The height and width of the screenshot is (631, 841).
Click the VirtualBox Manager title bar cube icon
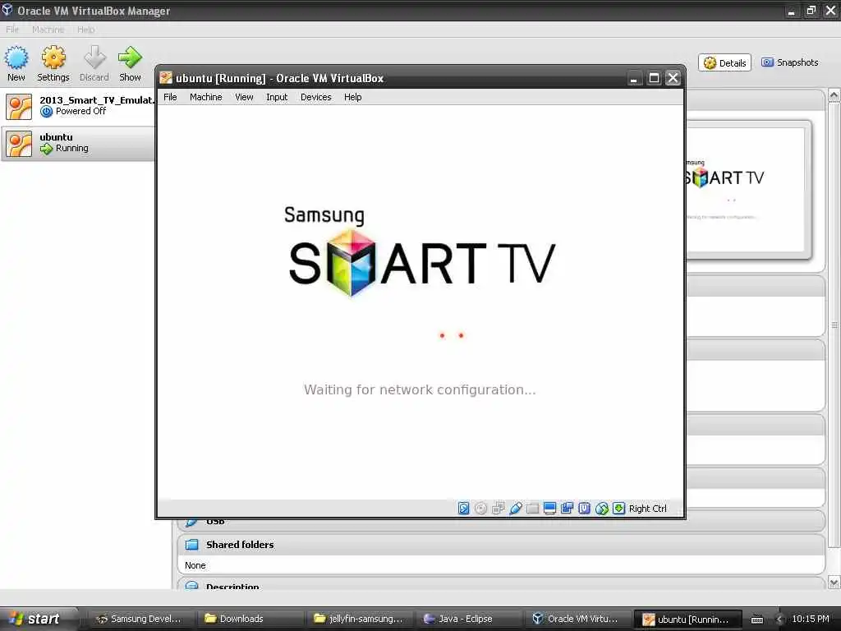tap(7, 10)
